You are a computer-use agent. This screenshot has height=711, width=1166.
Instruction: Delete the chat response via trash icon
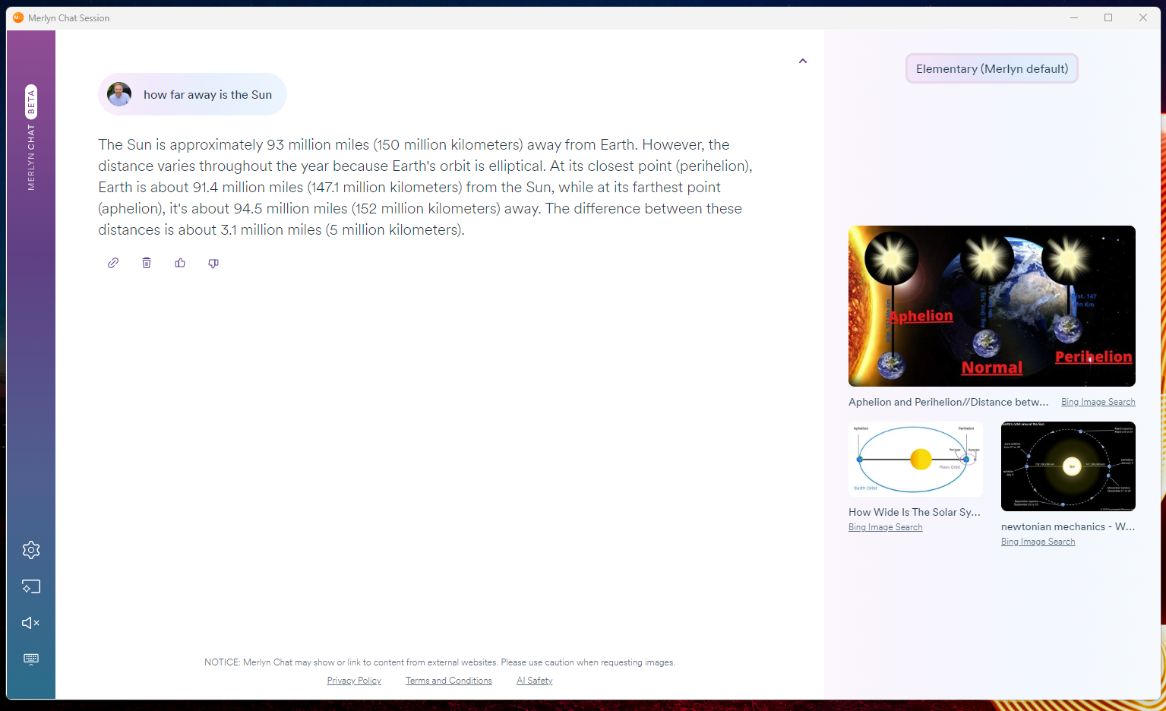pos(147,263)
